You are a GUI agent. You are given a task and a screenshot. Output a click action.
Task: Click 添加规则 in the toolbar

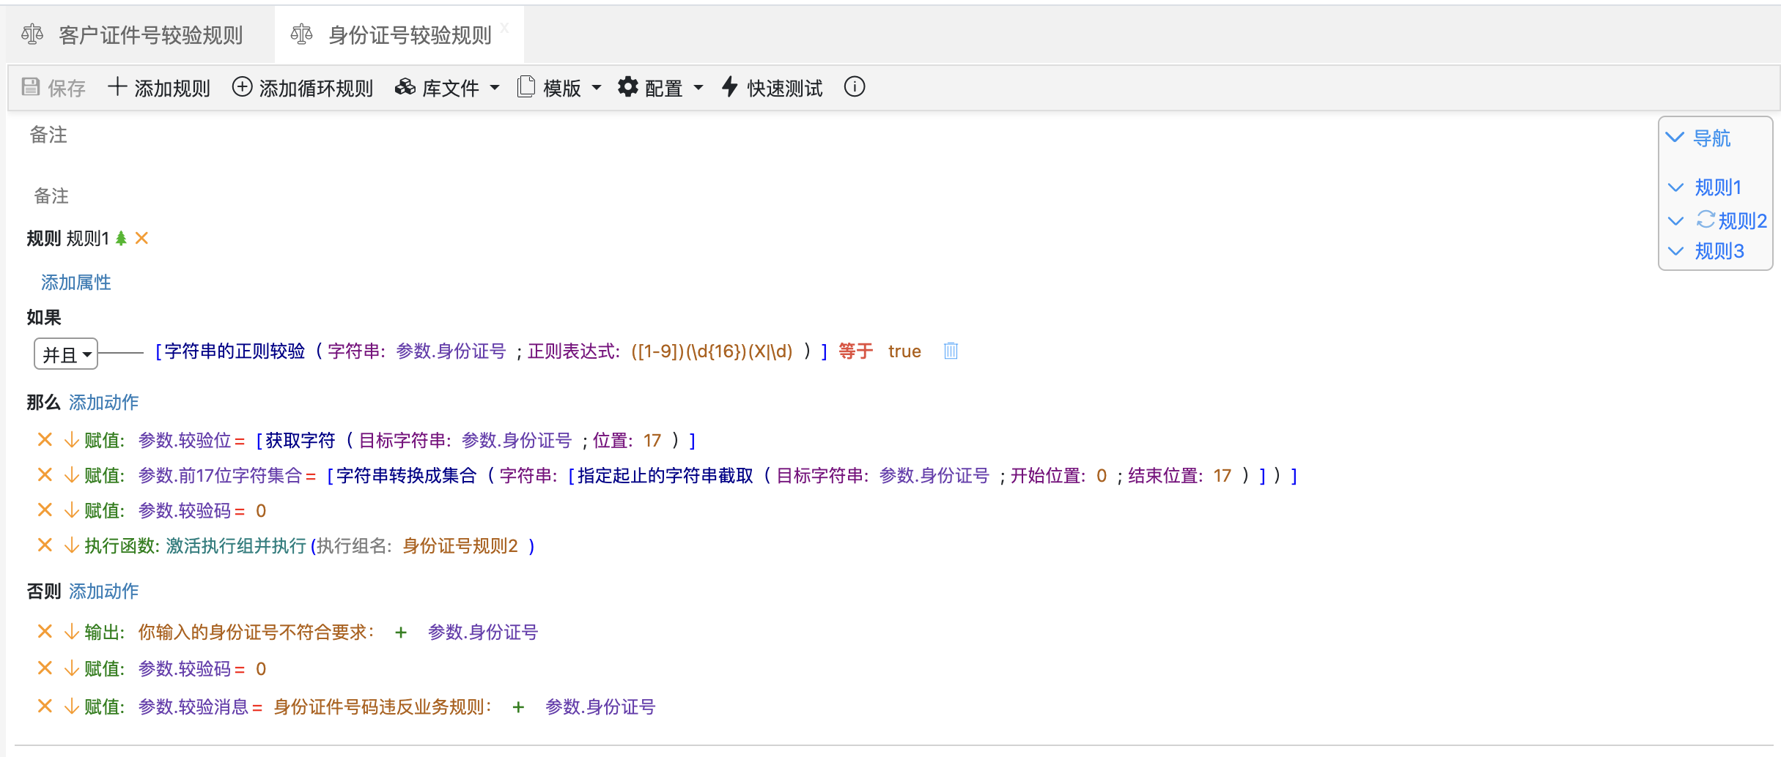click(159, 88)
